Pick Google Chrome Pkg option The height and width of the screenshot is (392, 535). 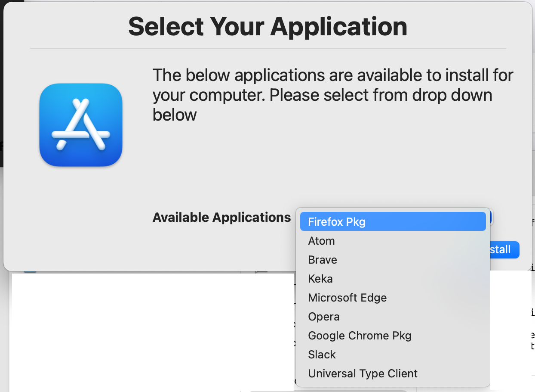(x=393, y=336)
